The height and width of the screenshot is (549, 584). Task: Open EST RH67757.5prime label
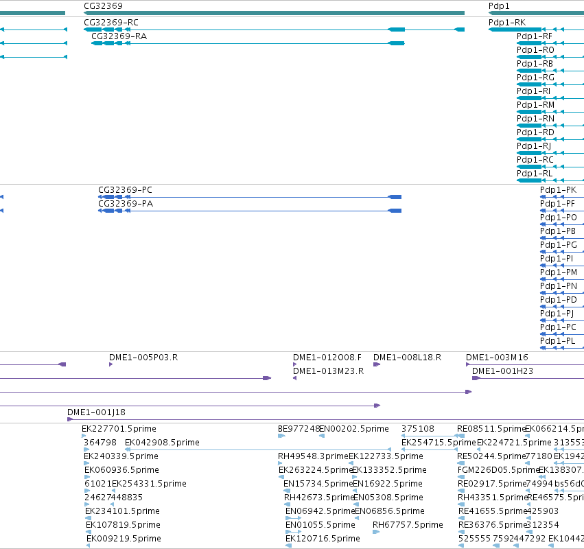[x=408, y=525]
